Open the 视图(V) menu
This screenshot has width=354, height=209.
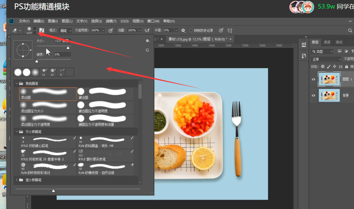(x=138, y=21)
